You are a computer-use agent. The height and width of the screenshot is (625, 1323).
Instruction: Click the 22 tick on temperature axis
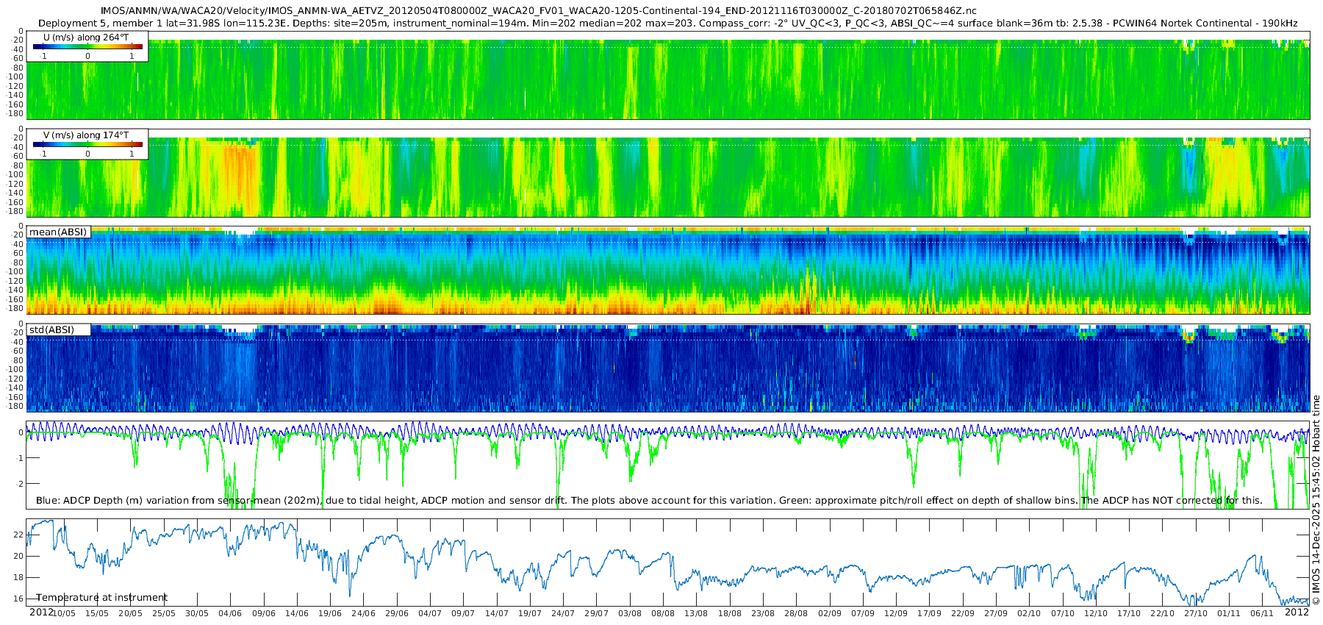pos(19,535)
